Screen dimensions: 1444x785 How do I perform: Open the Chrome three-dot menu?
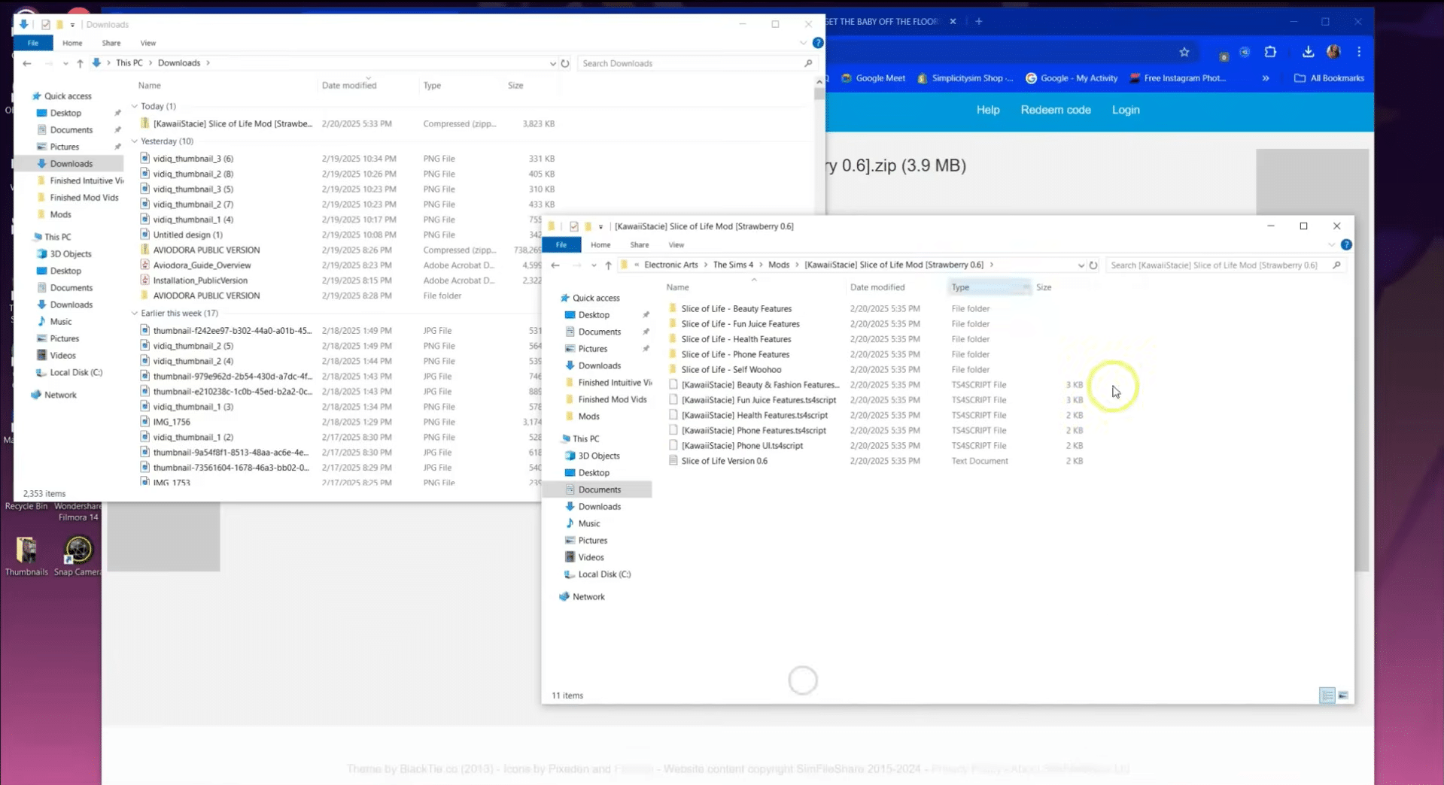point(1359,52)
